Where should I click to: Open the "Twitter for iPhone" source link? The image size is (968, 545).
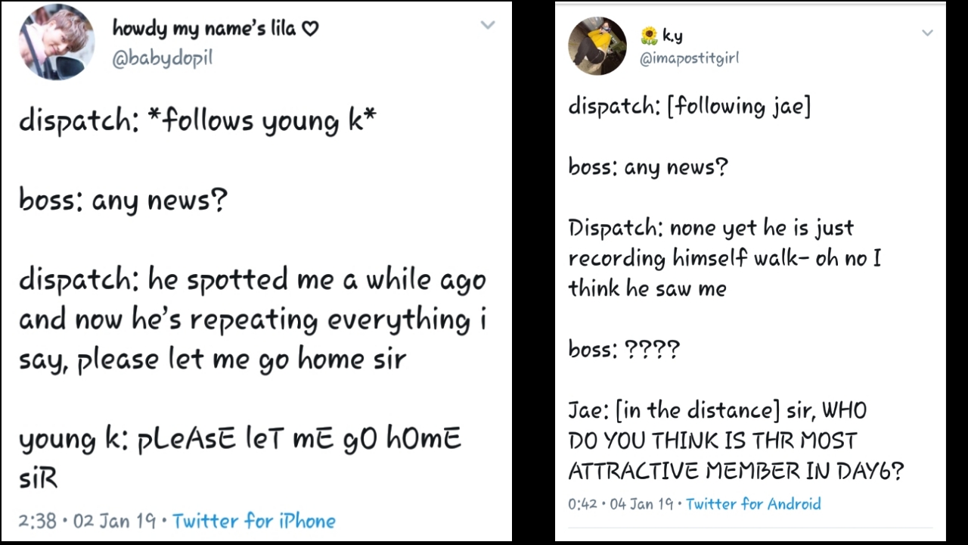254,521
